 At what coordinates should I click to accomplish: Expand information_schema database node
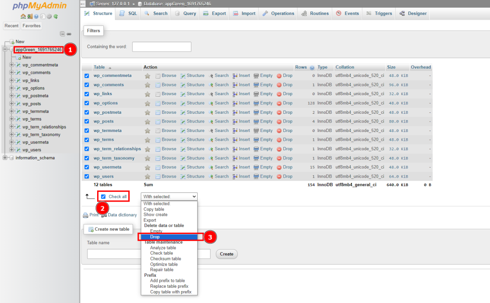[x=5, y=157]
